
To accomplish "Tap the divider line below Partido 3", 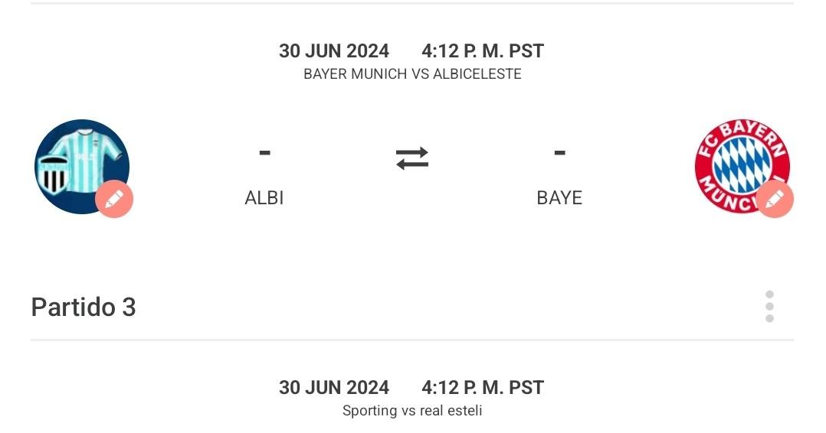I will click(x=412, y=340).
